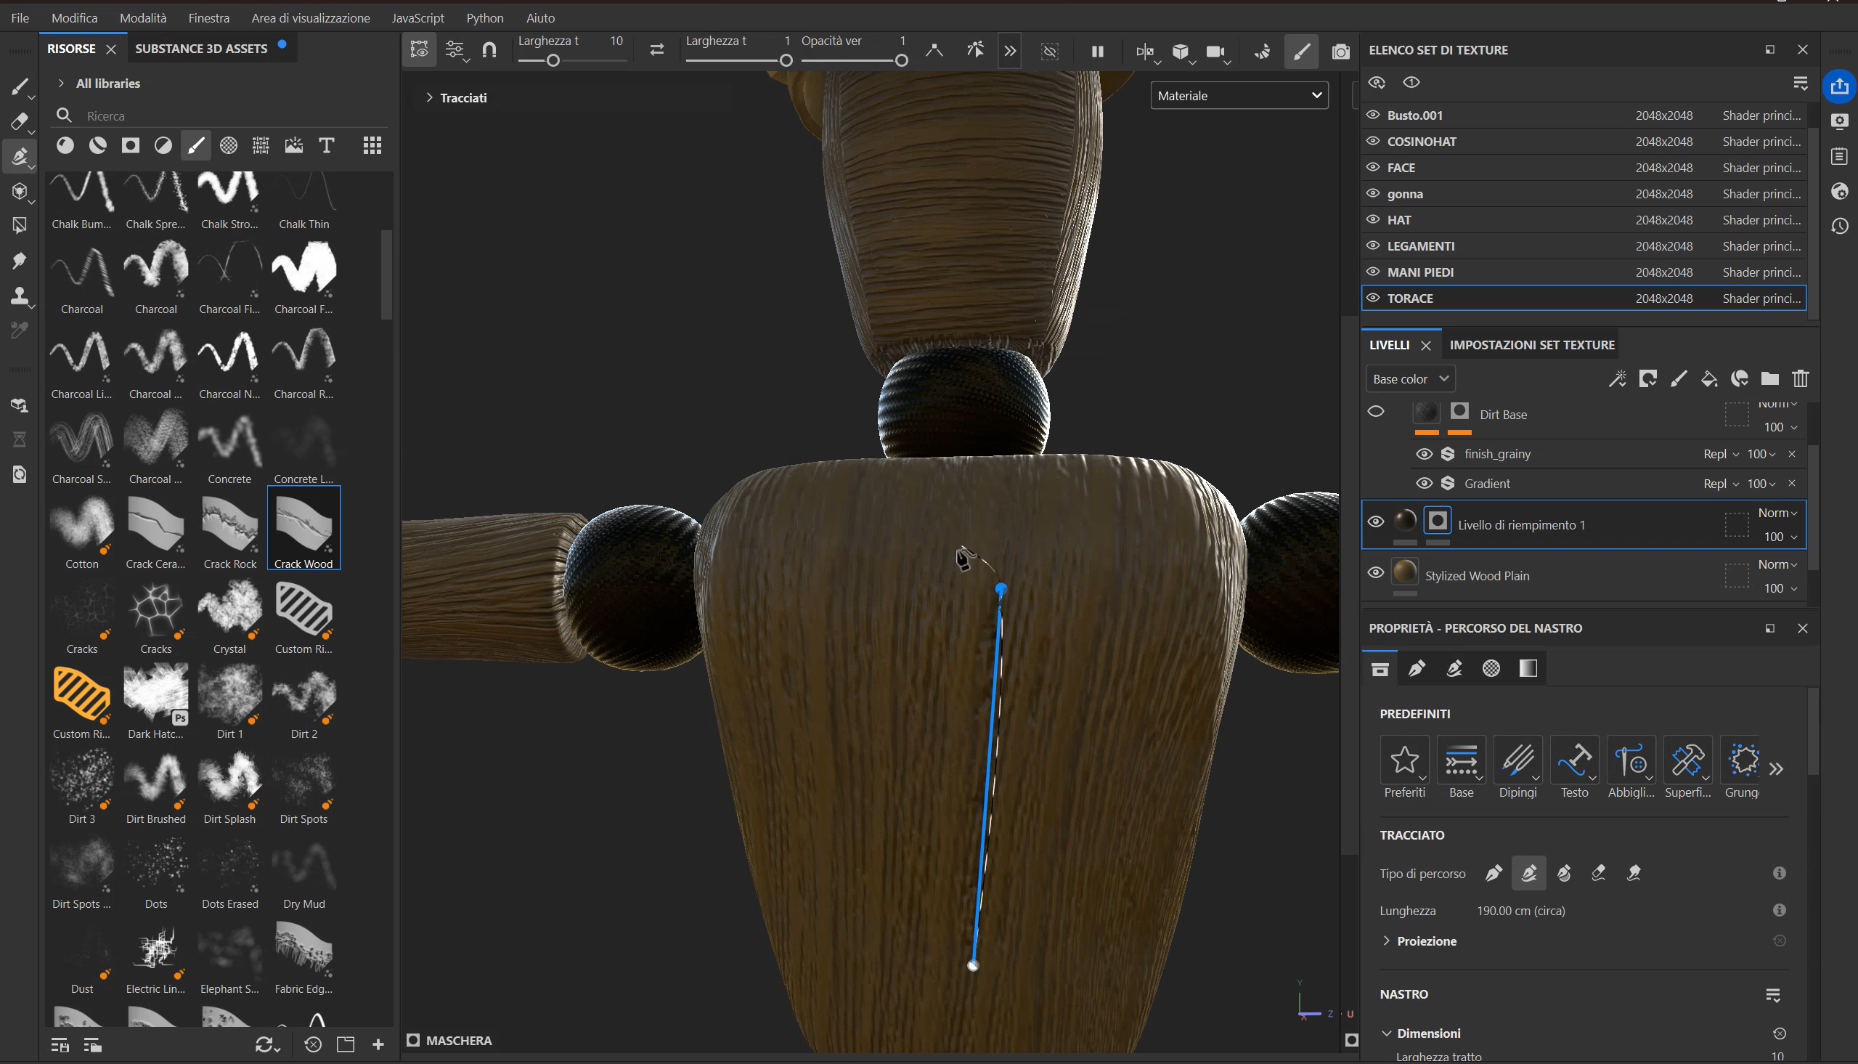Adjust the second Larghezza slider handle
The height and width of the screenshot is (1064, 1858).
coord(786,61)
